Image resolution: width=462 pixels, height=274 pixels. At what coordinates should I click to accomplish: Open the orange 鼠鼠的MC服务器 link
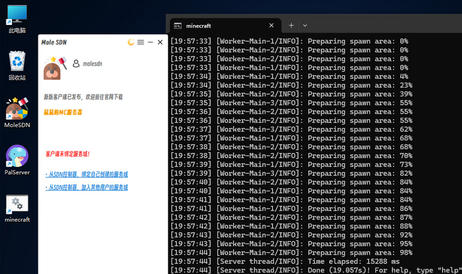[x=63, y=112]
